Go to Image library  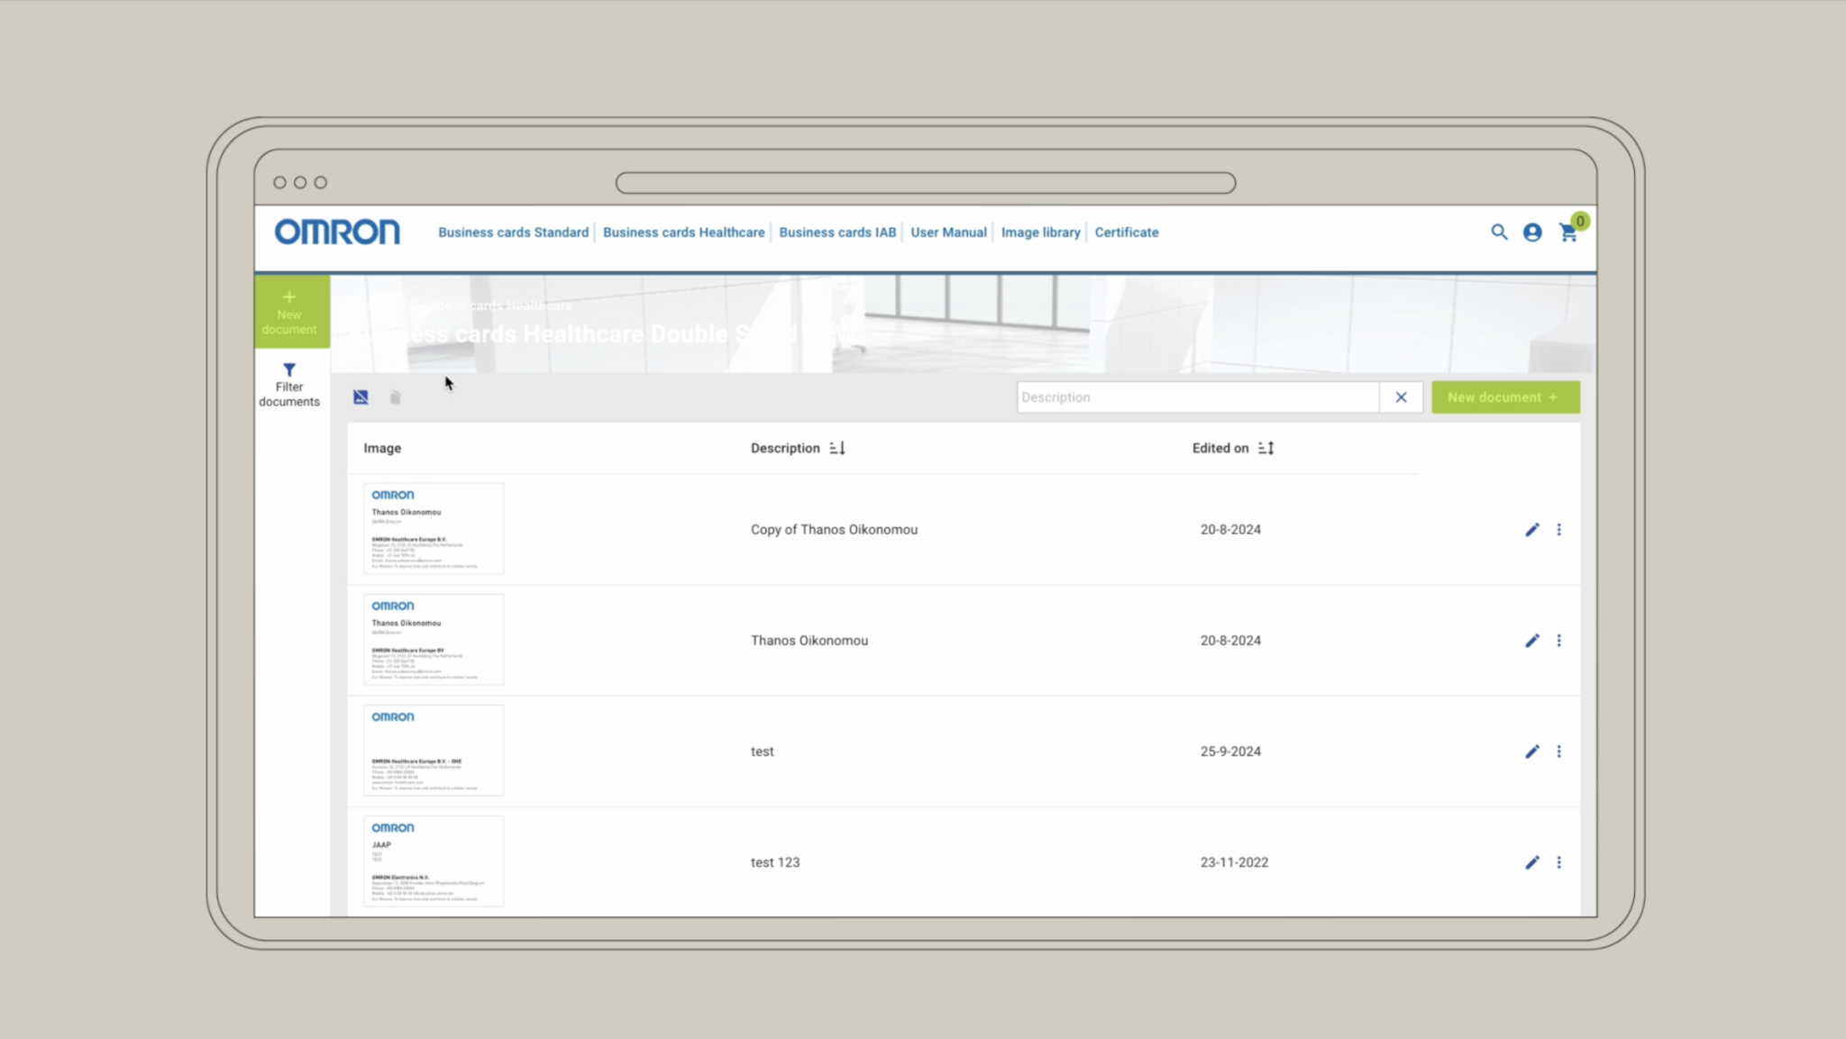(x=1040, y=232)
